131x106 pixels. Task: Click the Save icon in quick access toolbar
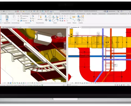[4, 11]
